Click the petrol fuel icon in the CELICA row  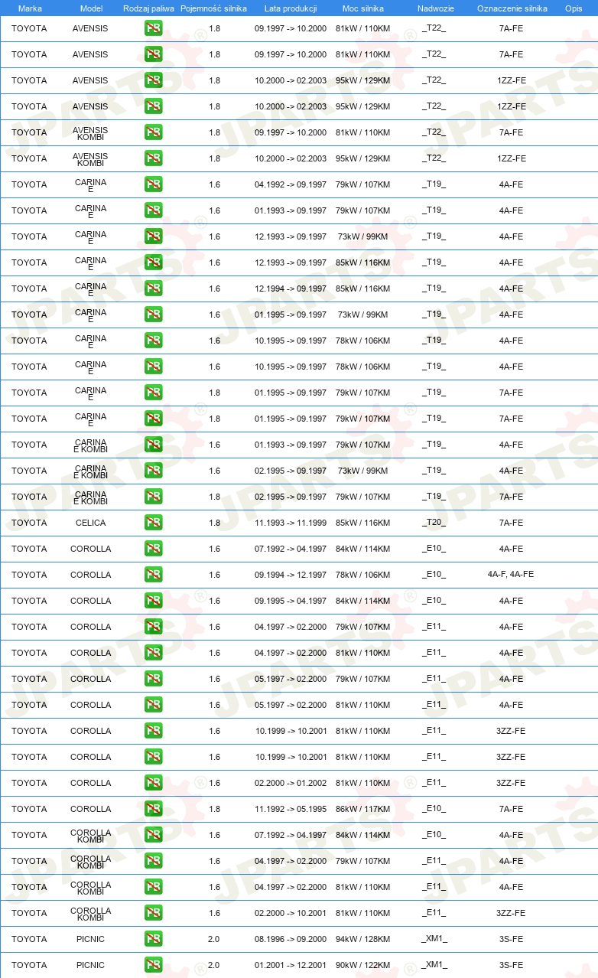(153, 523)
